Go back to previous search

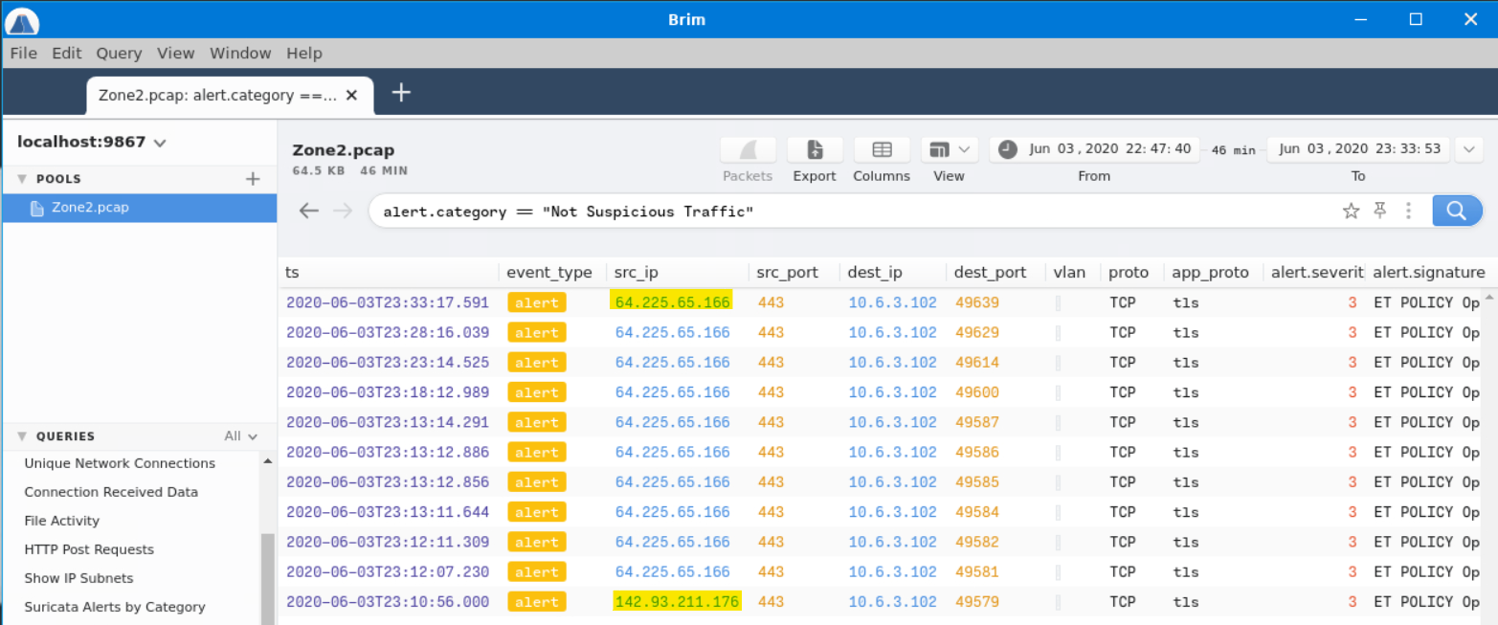point(308,211)
